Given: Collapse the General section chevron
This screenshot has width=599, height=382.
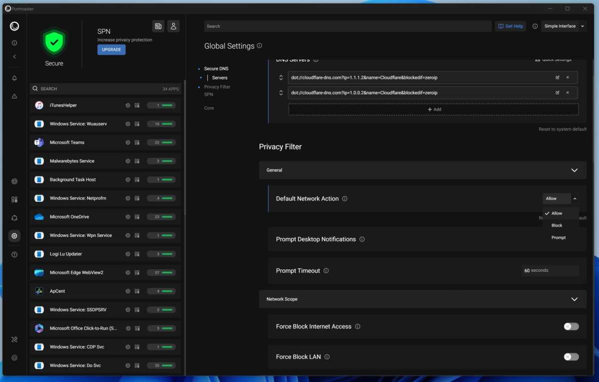Looking at the screenshot, I should 575,170.
